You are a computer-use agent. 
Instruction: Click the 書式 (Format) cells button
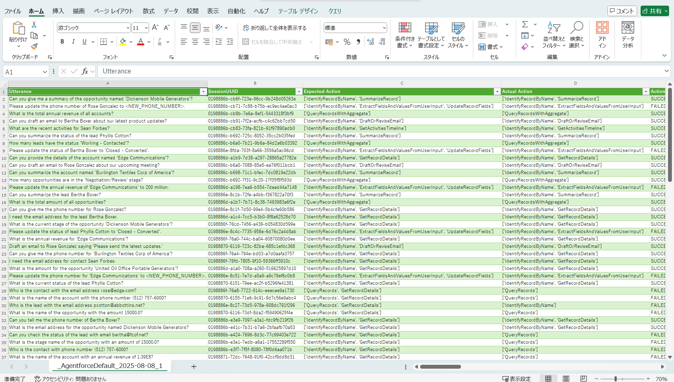pos(491,47)
